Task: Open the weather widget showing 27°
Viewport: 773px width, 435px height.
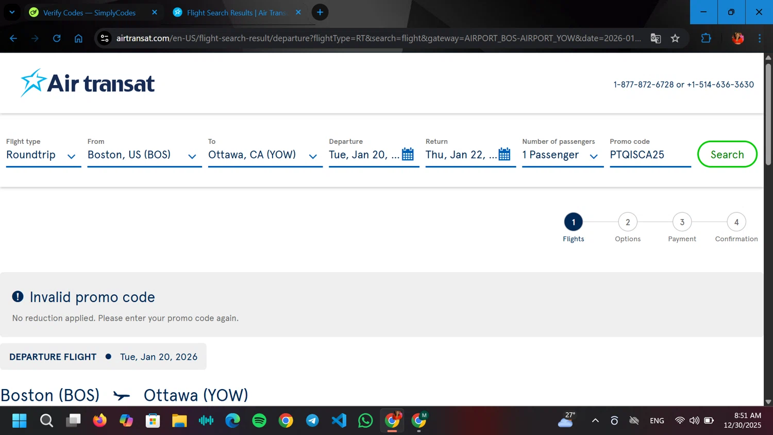Action: pyautogui.click(x=567, y=420)
